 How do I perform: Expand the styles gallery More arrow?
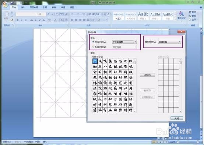(175, 19)
